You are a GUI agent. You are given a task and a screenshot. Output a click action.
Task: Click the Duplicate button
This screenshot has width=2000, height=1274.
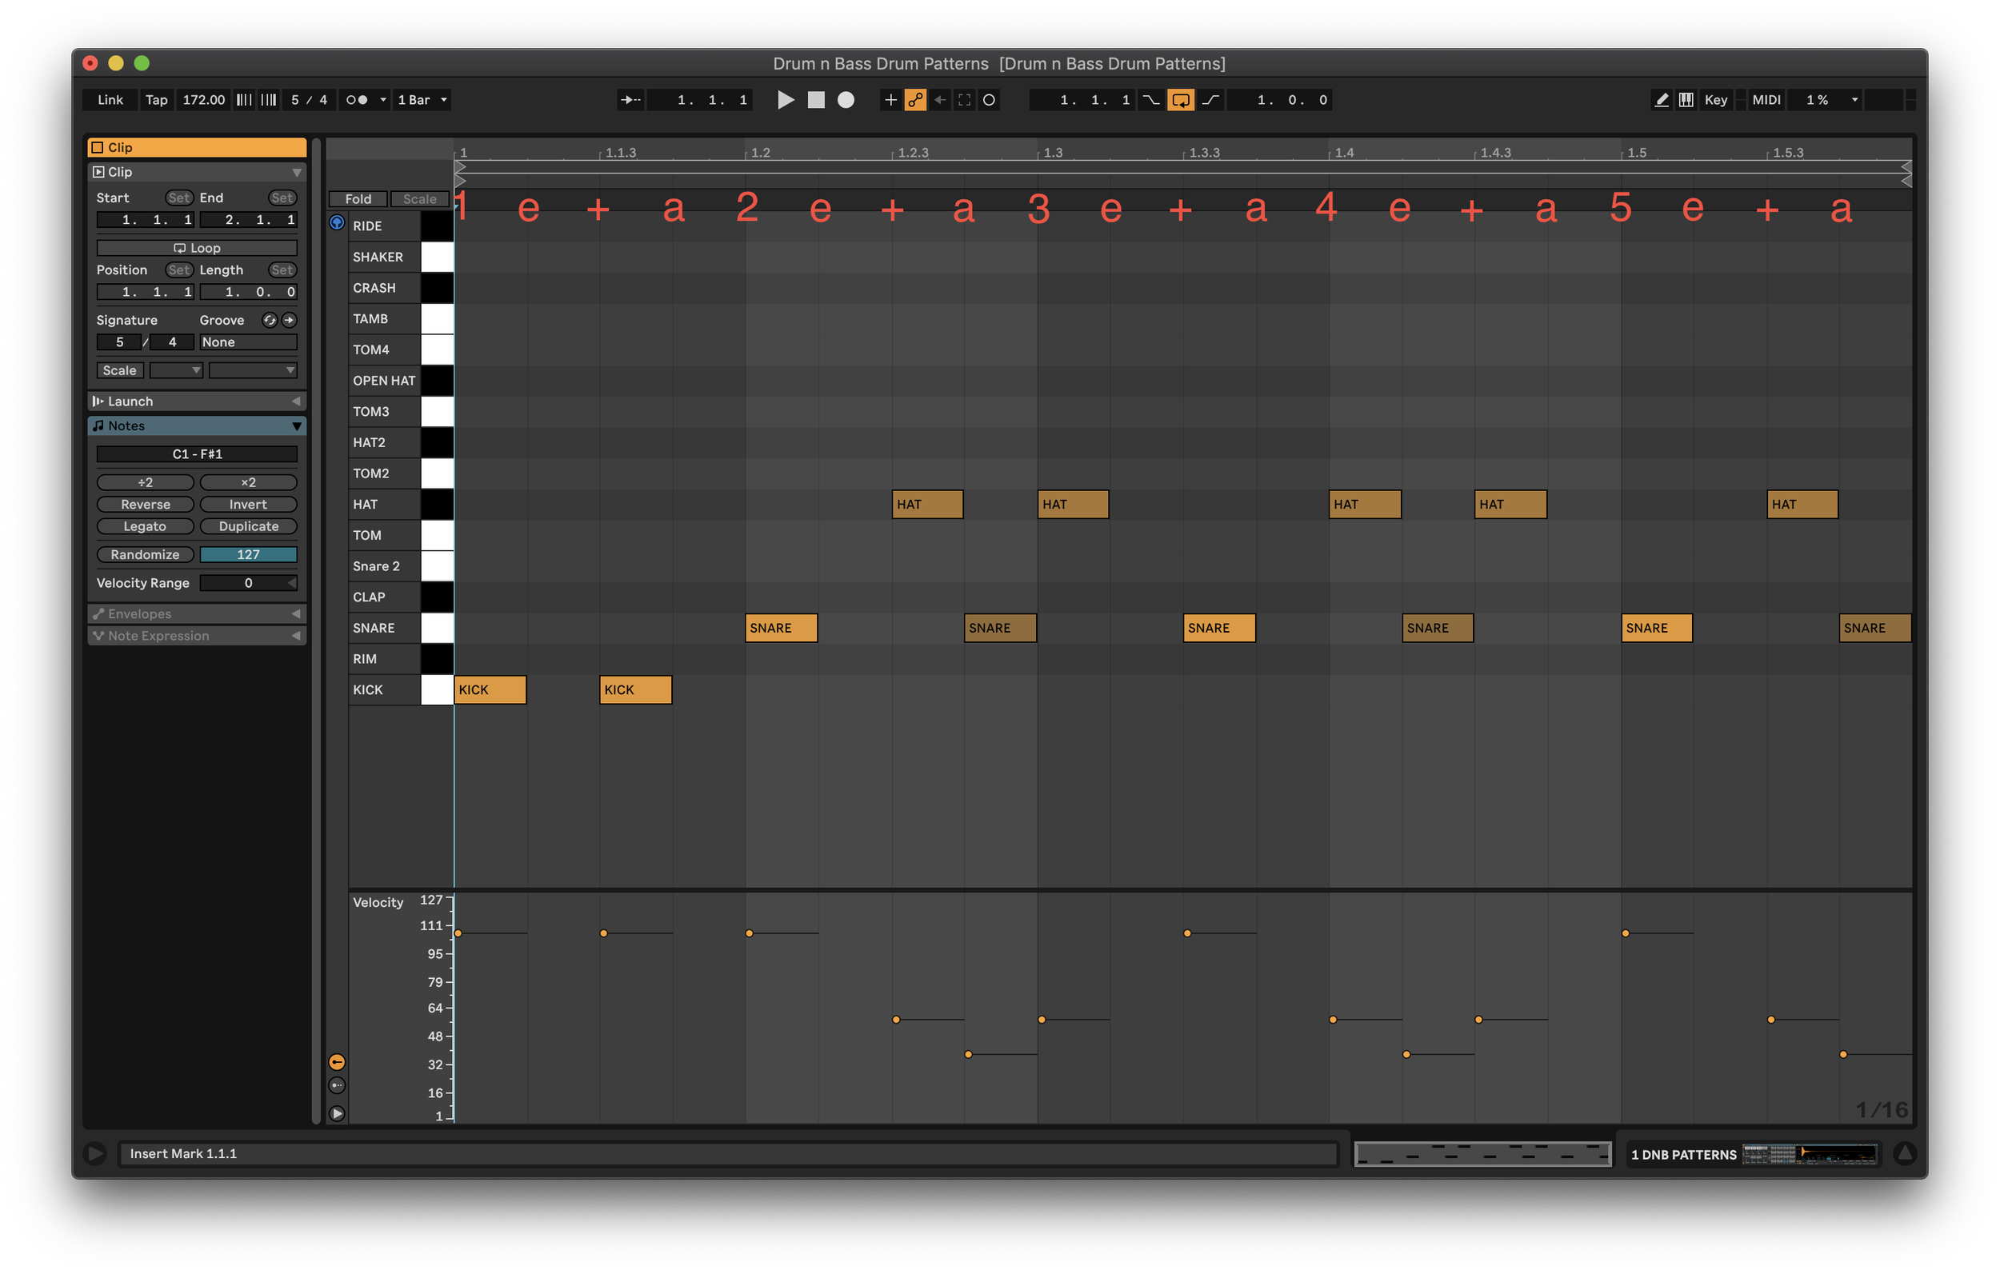pyautogui.click(x=248, y=526)
